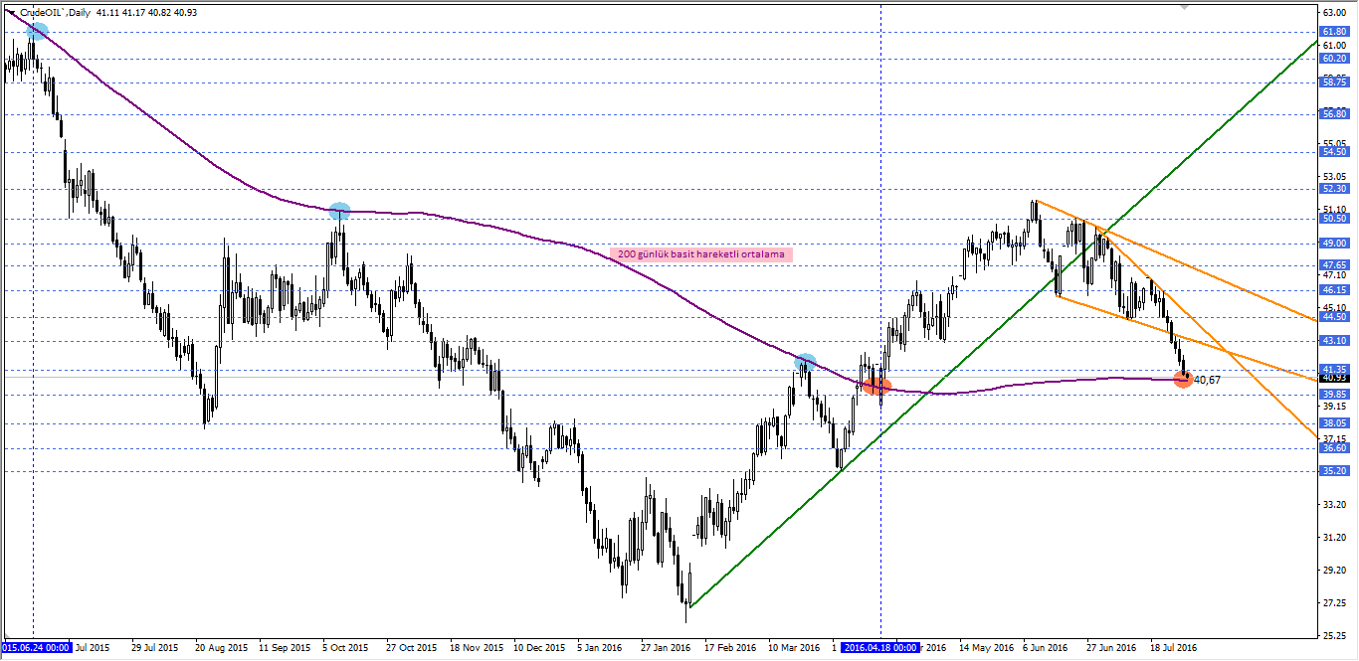Click the 5 Oct 2015 date label

tap(344, 647)
